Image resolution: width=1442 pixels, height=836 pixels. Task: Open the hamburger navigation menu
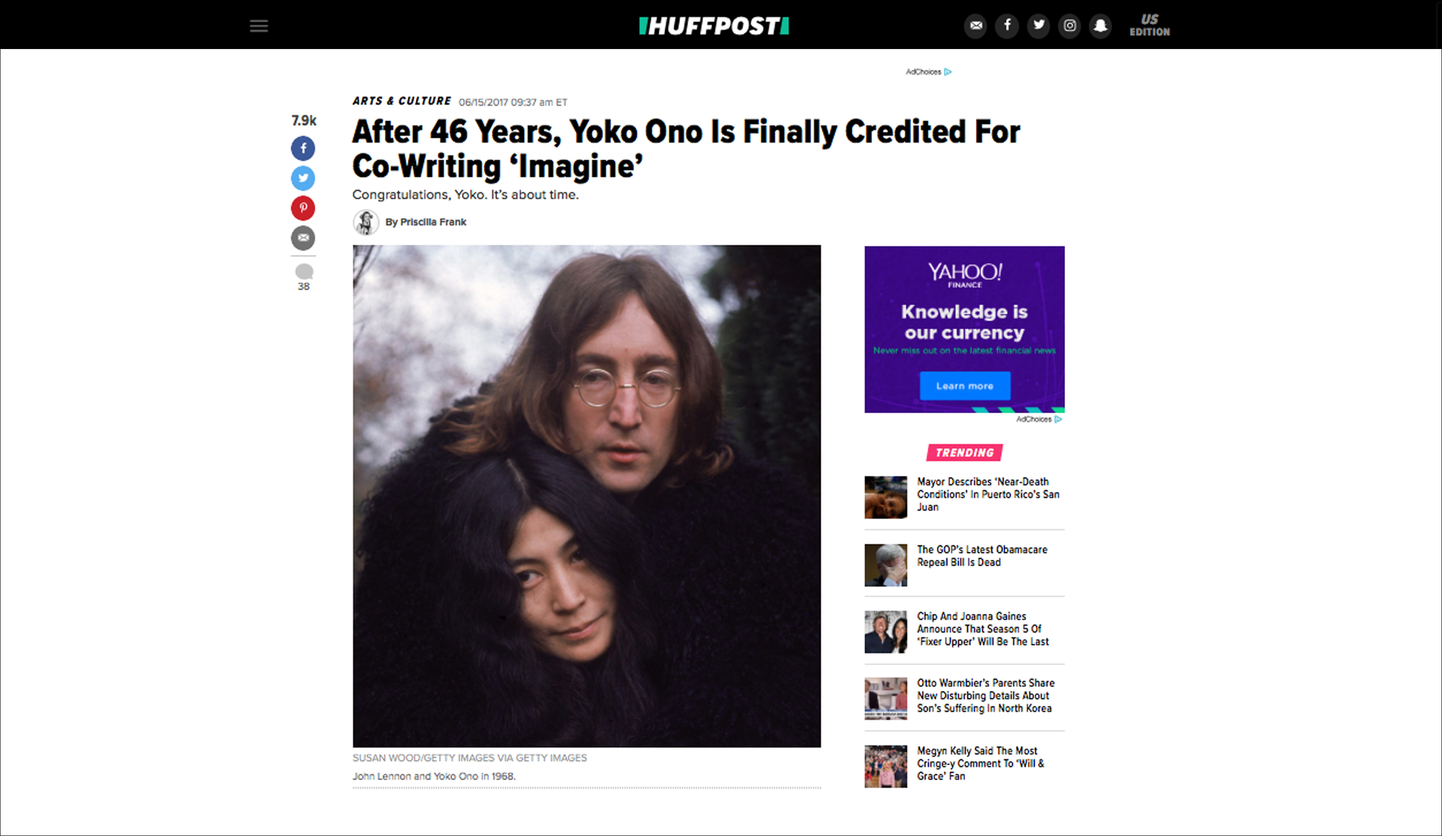(259, 26)
